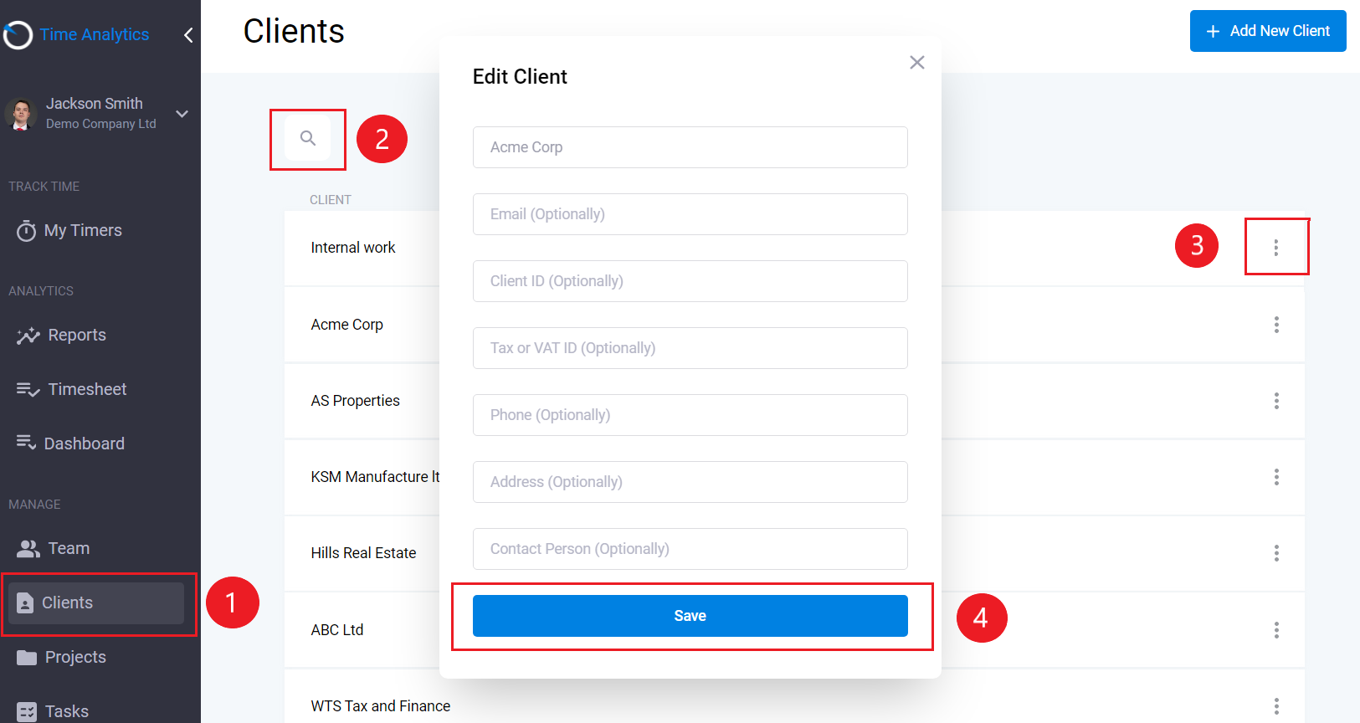Select the KSM Manufacture client row
This screenshot has width=1360, height=723.
point(794,477)
